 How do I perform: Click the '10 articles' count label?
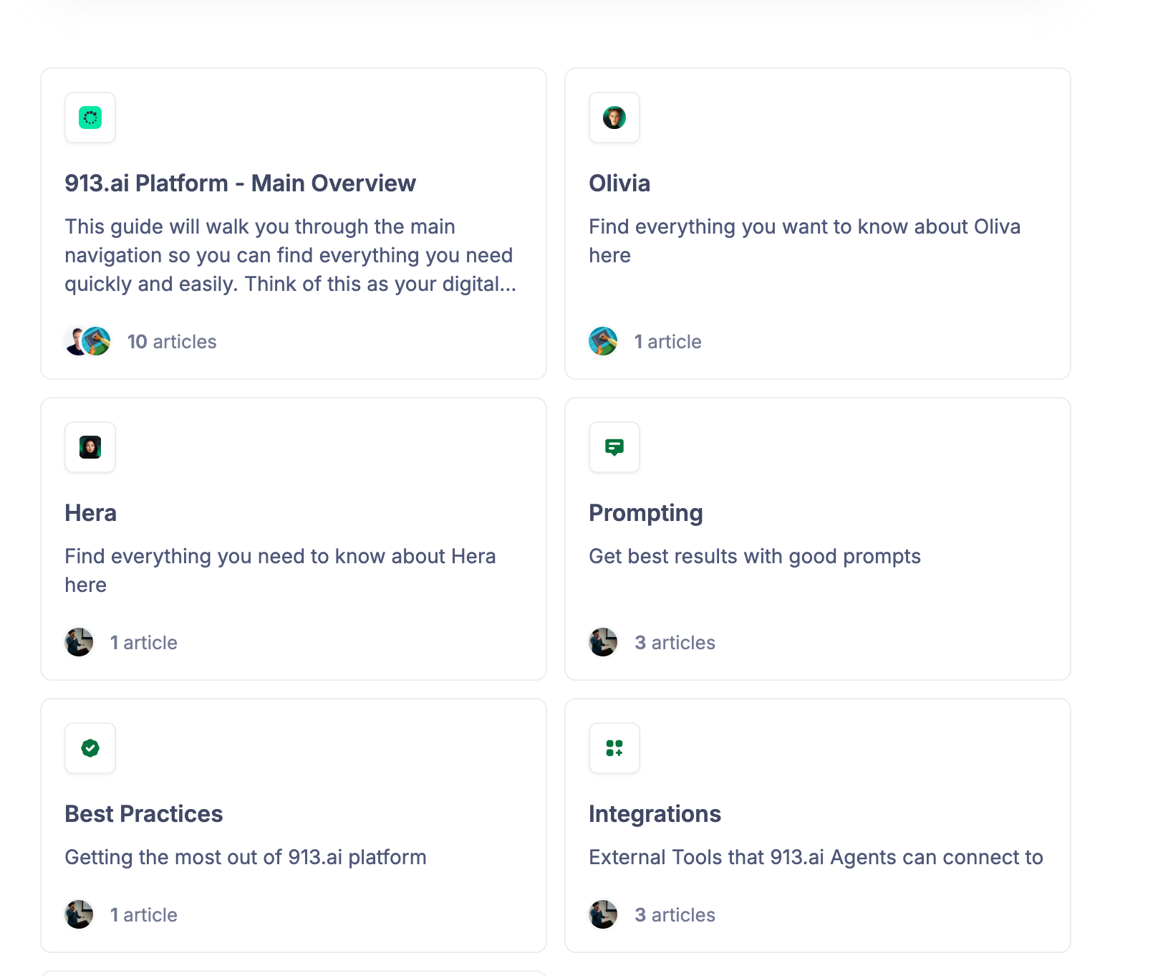coord(172,342)
